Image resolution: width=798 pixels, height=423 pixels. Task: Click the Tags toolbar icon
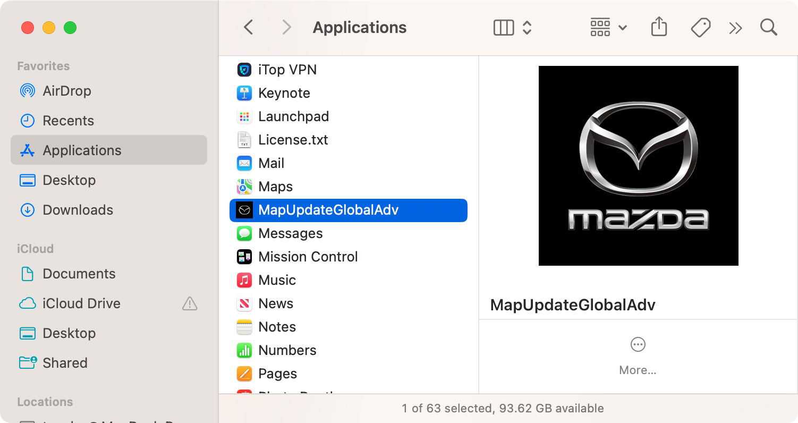point(701,28)
